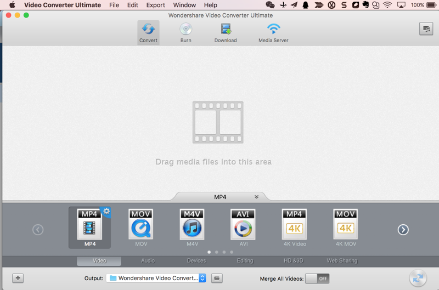Go to the next page of formats
439x290 pixels.
coord(403,230)
